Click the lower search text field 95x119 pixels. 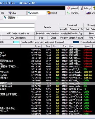point(17,30)
